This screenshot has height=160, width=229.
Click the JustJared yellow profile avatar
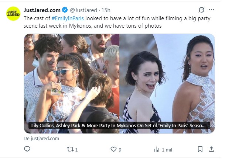point(13,14)
